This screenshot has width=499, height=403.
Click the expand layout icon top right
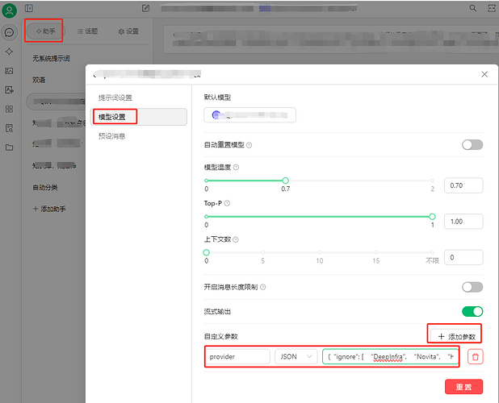click(x=492, y=8)
